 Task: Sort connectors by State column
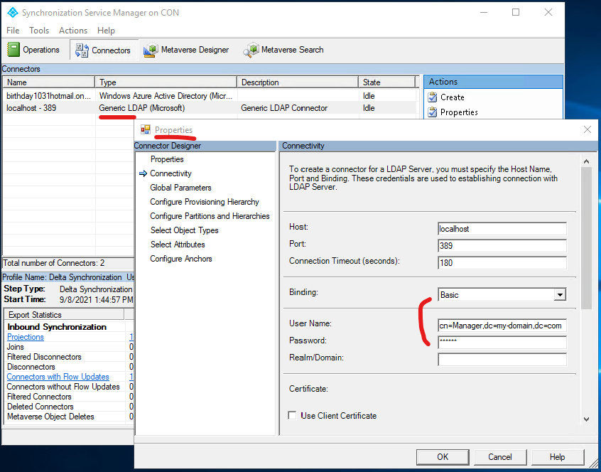[386, 82]
